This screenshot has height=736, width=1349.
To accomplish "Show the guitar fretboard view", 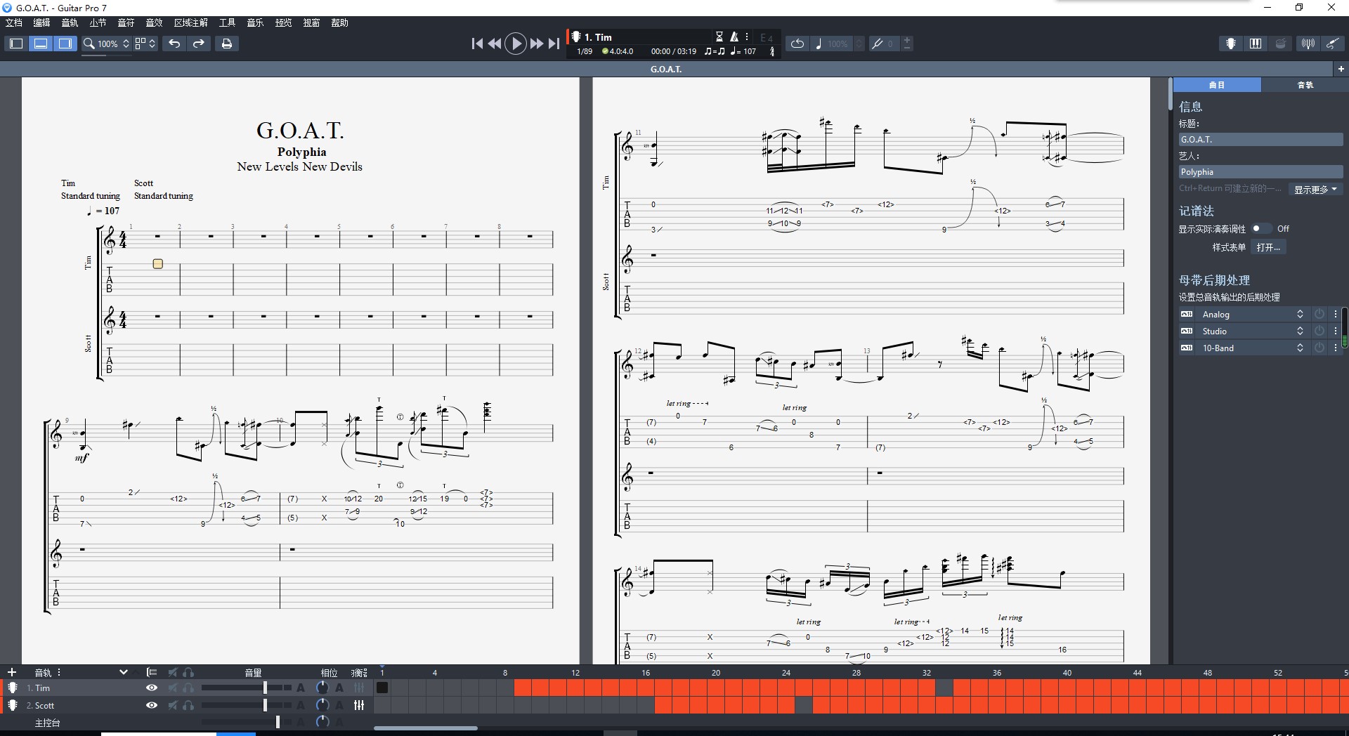I will (1231, 44).
